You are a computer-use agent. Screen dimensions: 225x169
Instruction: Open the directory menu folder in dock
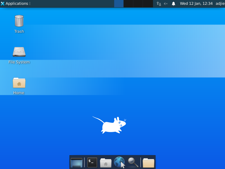pos(148,163)
